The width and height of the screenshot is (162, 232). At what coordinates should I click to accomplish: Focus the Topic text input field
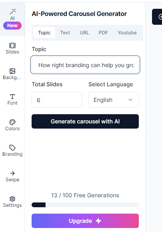pyautogui.click(x=85, y=65)
